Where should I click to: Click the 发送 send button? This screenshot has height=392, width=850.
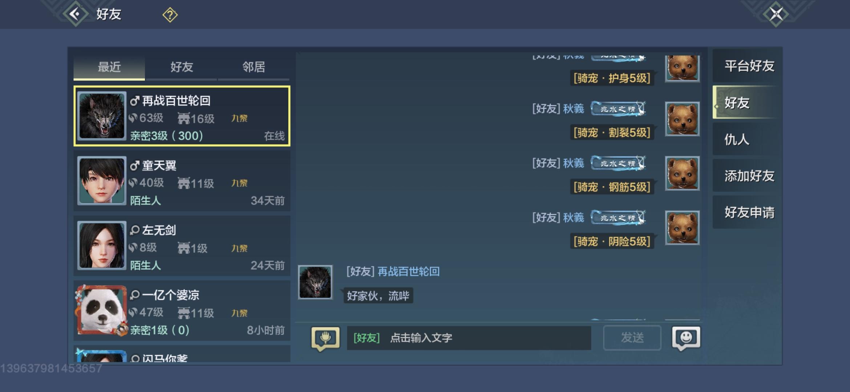pyautogui.click(x=632, y=338)
